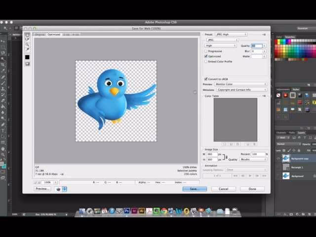The image size is (316, 237).
Task: Open the optimize menu icon beside Preset
Action: 264,35
